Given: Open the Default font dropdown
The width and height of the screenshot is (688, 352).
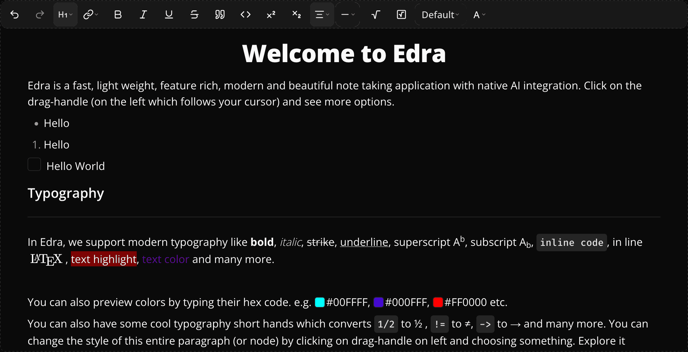Looking at the screenshot, I should click(x=440, y=14).
